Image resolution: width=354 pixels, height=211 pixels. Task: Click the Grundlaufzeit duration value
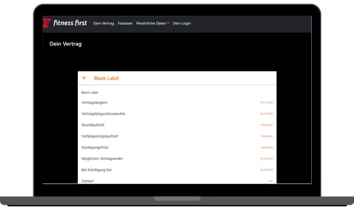coord(266,125)
